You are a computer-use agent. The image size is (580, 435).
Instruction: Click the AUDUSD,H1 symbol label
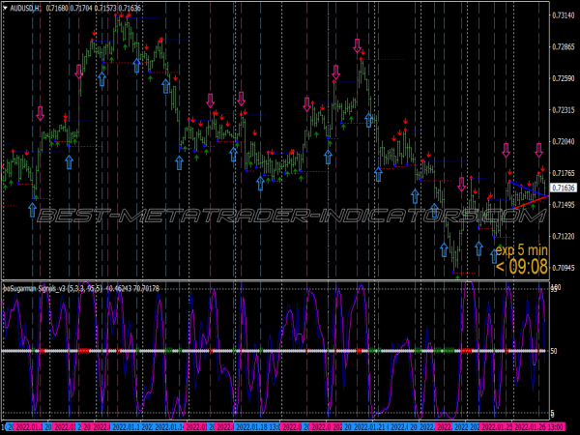[x=25, y=9]
